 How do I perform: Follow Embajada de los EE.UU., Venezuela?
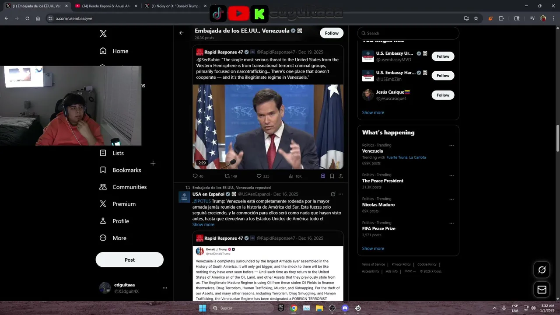332,33
